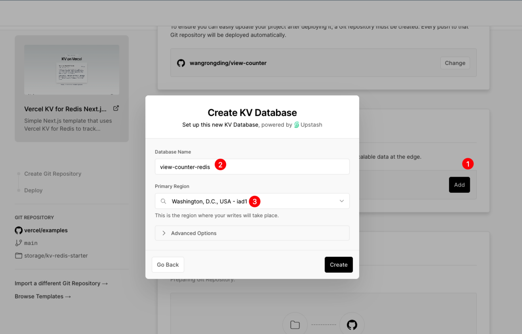Click the external link icon beside template title

click(116, 108)
